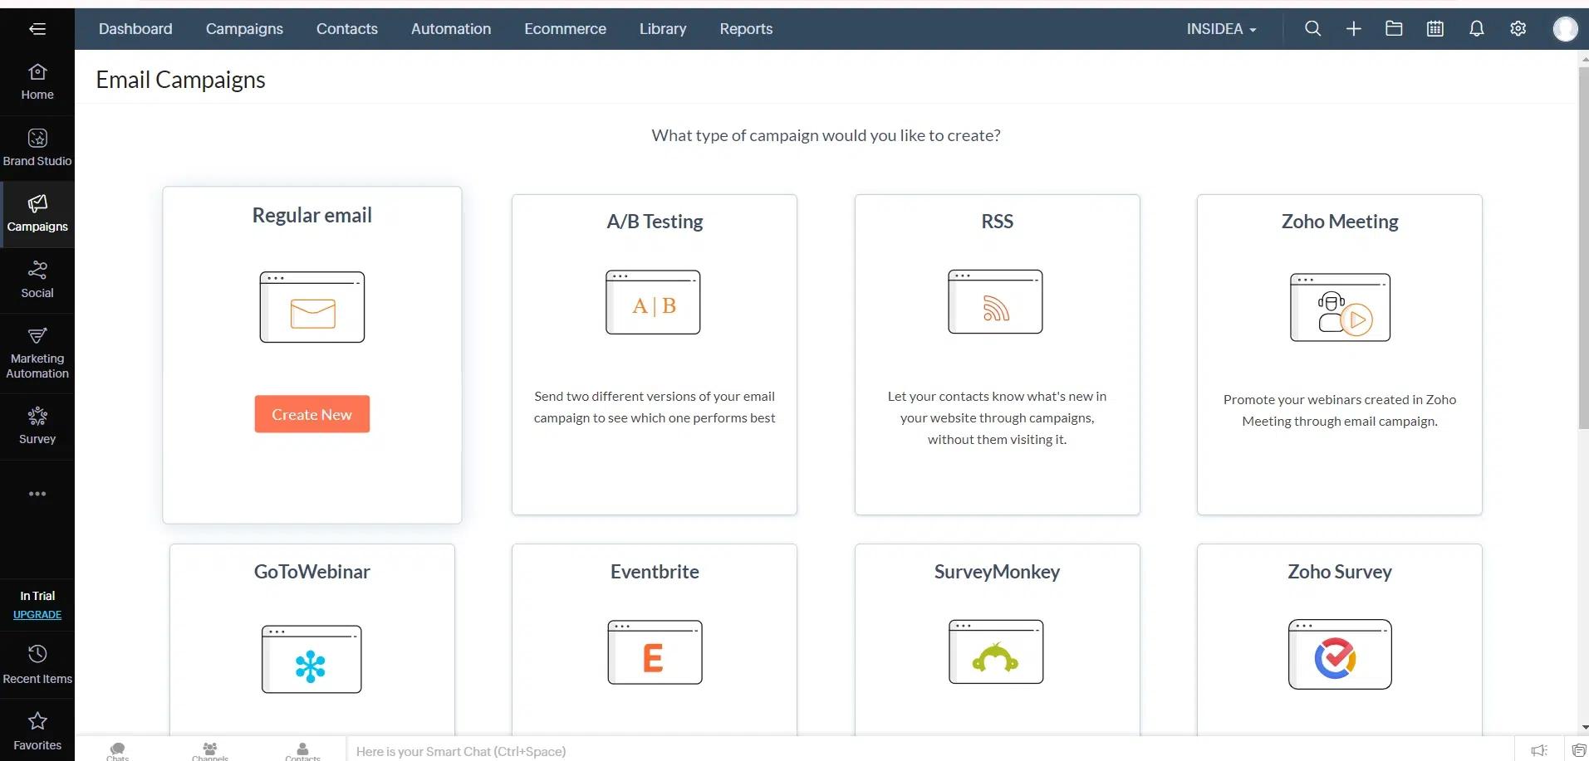Click the A/B Testing description text
1589x761 pixels.
(655, 407)
